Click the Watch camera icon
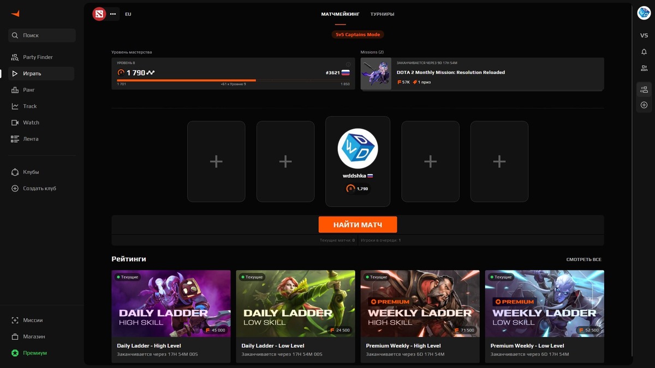The width and height of the screenshot is (655, 368). 15,123
